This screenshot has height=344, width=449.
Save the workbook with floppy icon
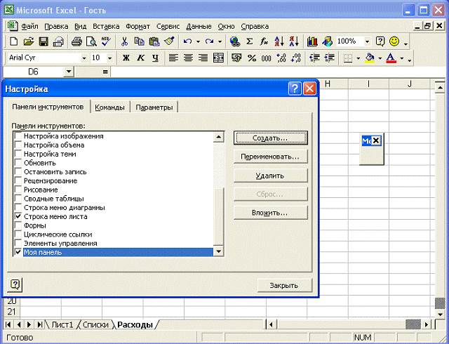pos(43,42)
